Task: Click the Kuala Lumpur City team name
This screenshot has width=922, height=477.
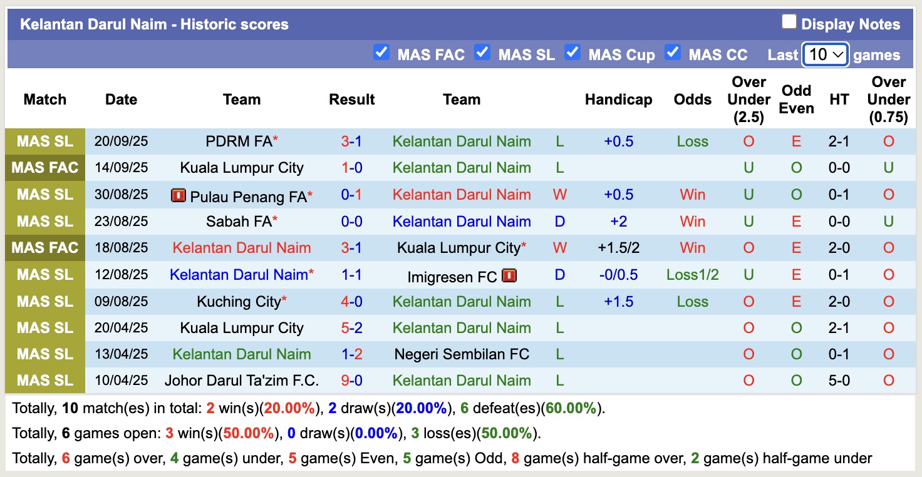Action: coord(242,168)
